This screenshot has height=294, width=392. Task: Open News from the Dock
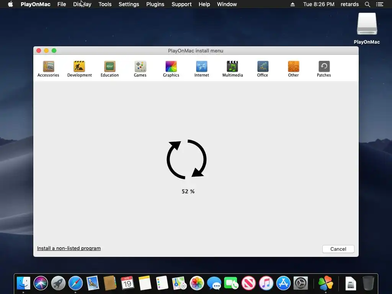[x=248, y=283]
